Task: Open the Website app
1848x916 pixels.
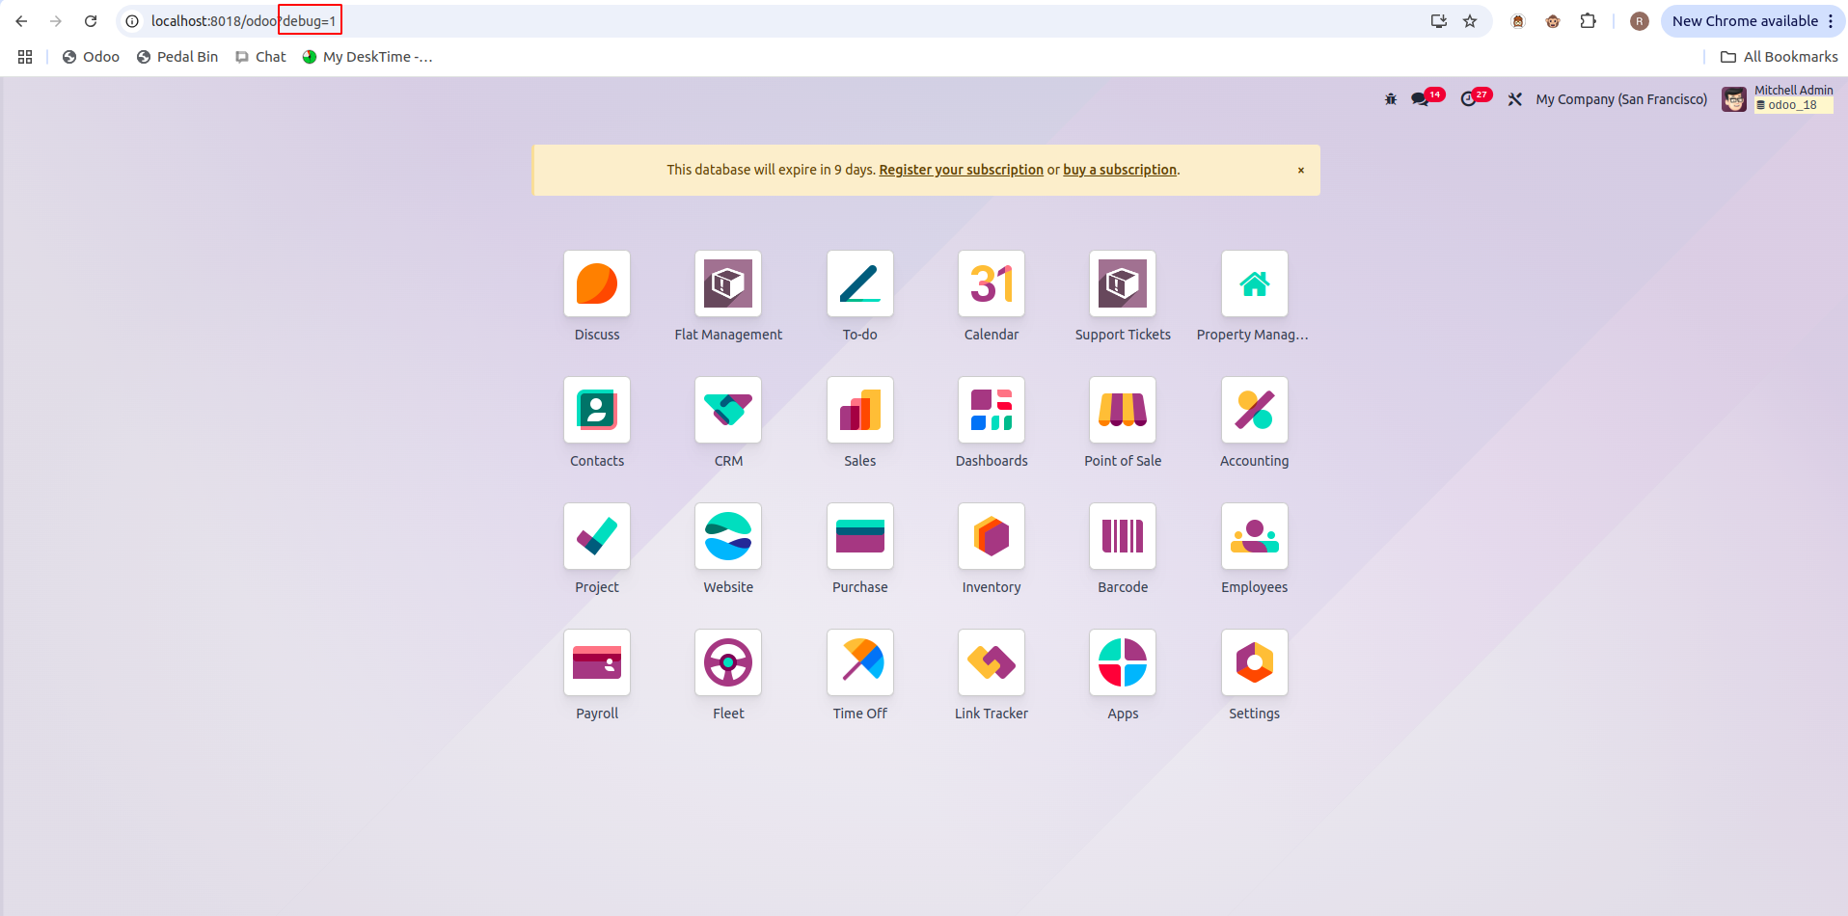Action: tap(728, 536)
